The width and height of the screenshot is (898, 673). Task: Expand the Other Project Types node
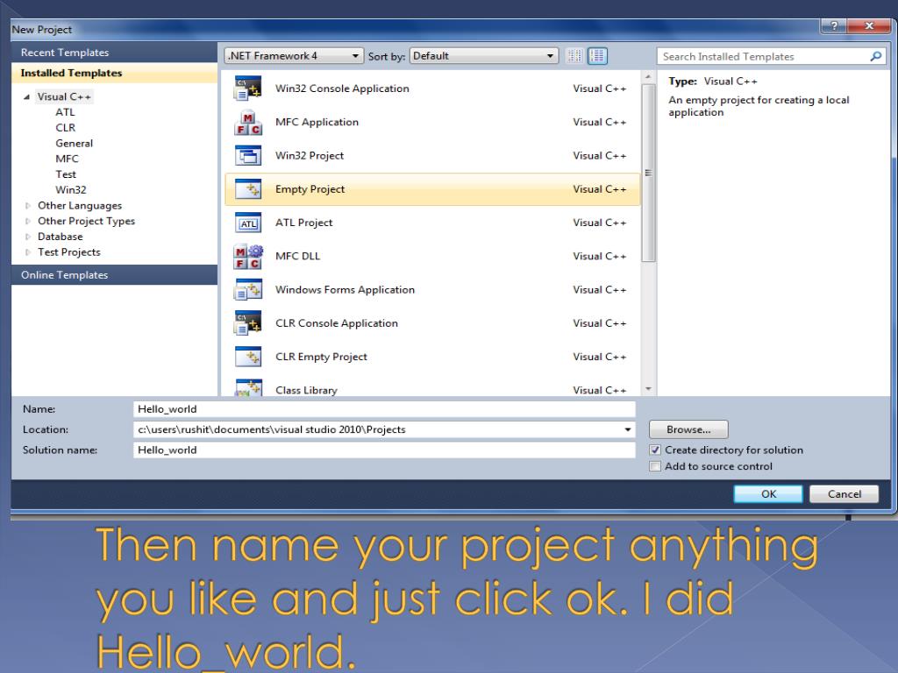[27, 221]
